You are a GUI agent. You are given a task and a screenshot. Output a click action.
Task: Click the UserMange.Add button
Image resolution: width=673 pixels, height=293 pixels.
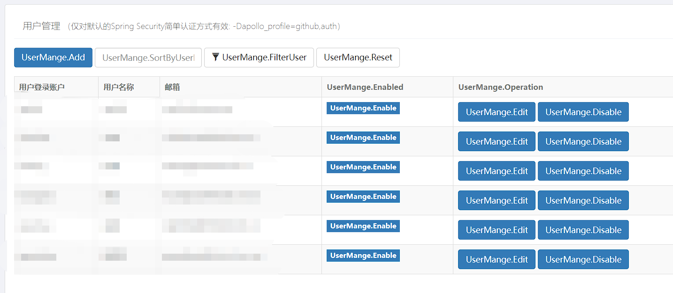pos(53,58)
